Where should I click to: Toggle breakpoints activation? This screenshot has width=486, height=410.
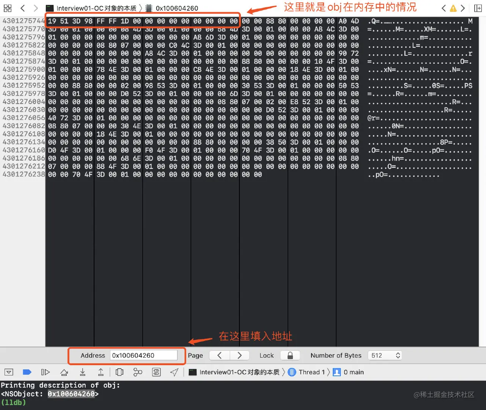27,372
